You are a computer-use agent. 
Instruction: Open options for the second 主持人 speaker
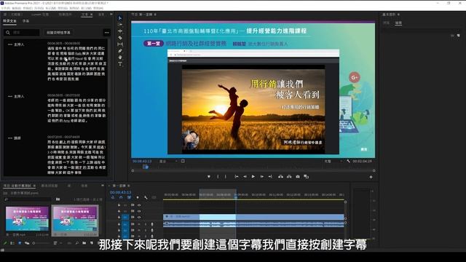point(9,97)
